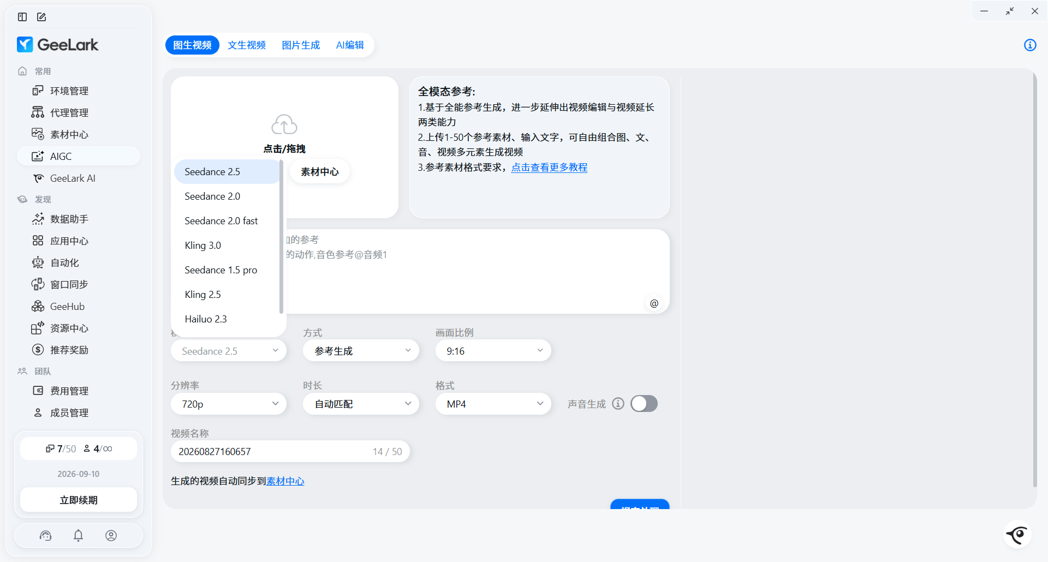Click the partially hidden blue submit button
1048x562 pixels.
(640, 504)
